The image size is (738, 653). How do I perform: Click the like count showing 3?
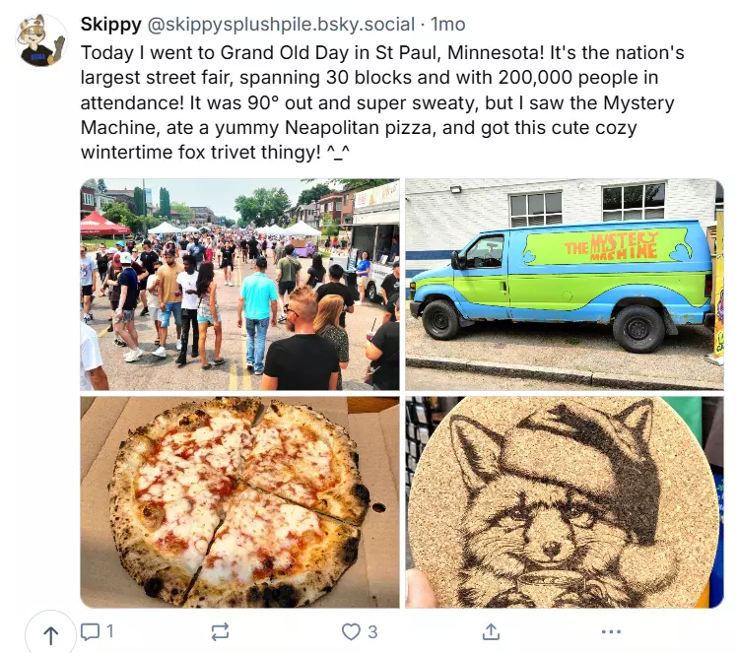pos(372,632)
